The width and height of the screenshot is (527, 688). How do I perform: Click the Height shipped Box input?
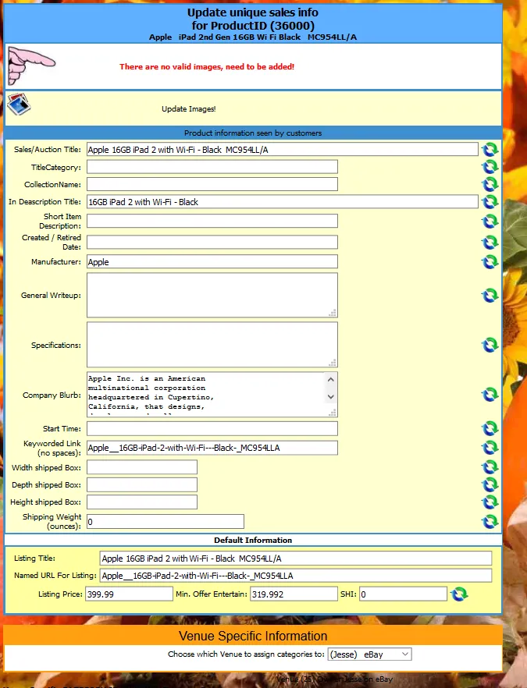(x=142, y=502)
